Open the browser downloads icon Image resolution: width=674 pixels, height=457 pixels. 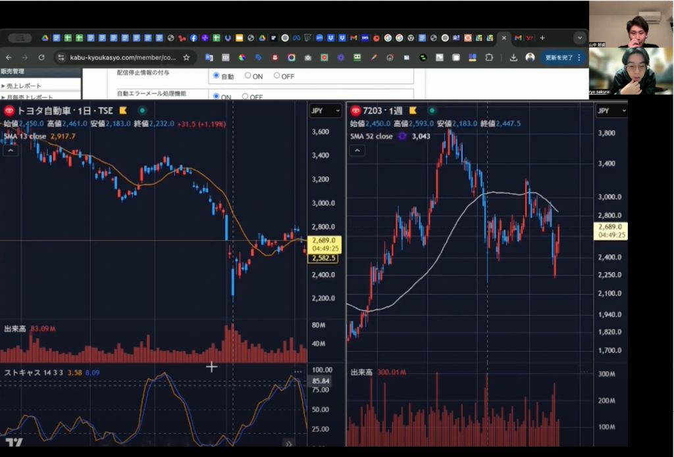(x=513, y=57)
